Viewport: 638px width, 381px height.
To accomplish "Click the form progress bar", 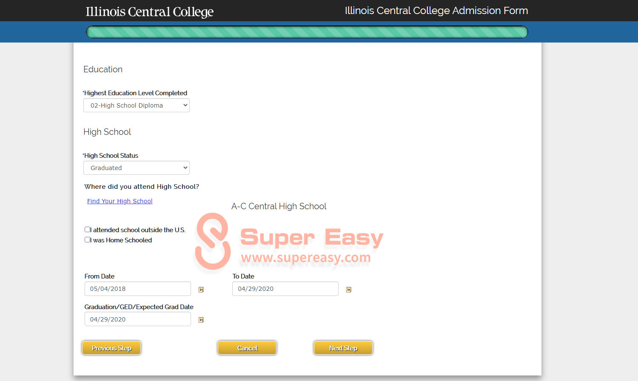I will pos(307,32).
